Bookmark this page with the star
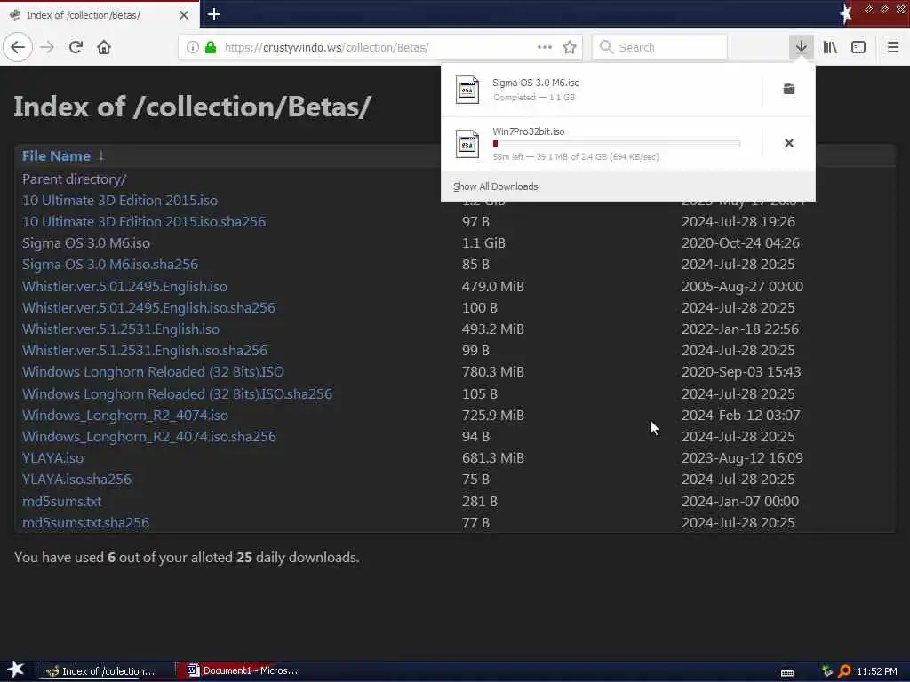The height and width of the screenshot is (682, 910). 570,47
